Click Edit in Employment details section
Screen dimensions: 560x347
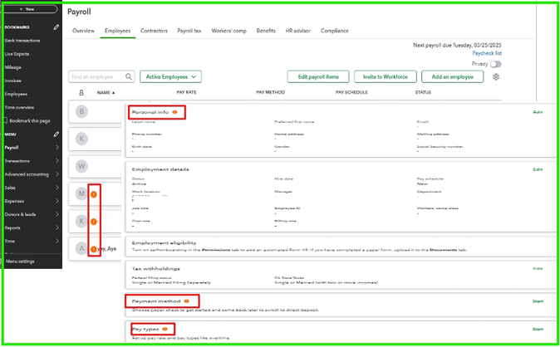[538, 169]
